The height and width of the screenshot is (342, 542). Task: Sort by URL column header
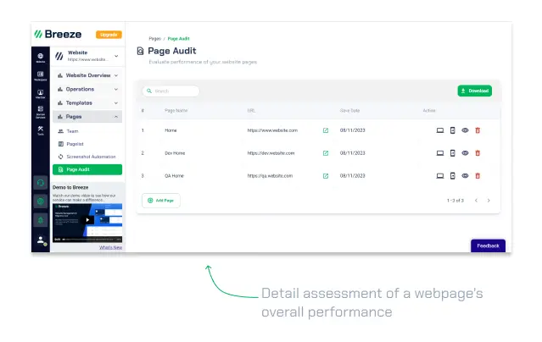pos(251,111)
